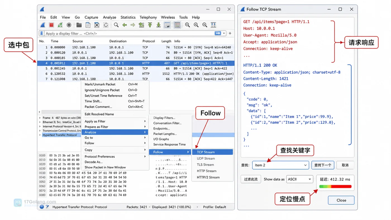The height and width of the screenshot is (220, 391).
Task: Open the Show data as ASCII dropdown
Action: pyautogui.click(x=300, y=179)
